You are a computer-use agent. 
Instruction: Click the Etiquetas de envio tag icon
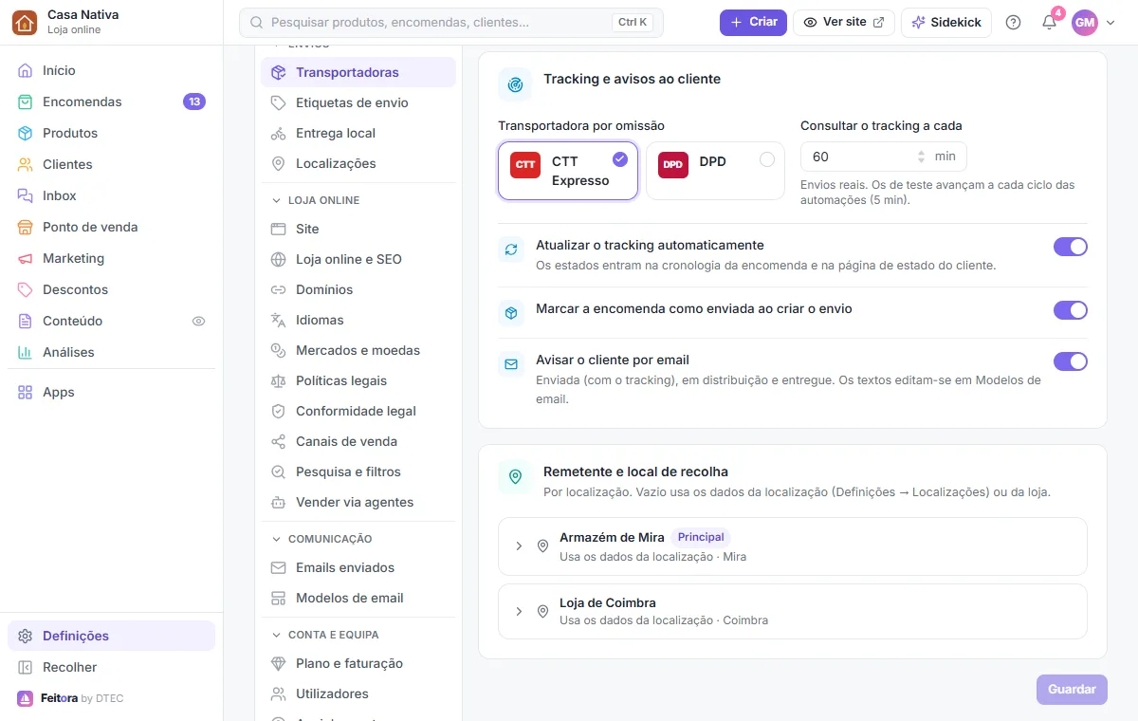(278, 102)
